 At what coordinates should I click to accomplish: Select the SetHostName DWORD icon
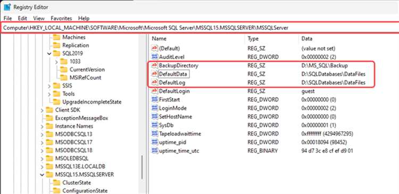click(x=154, y=117)
